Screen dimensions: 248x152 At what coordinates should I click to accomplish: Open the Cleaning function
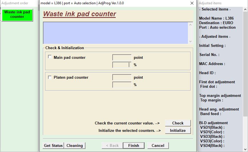[75, 145]
